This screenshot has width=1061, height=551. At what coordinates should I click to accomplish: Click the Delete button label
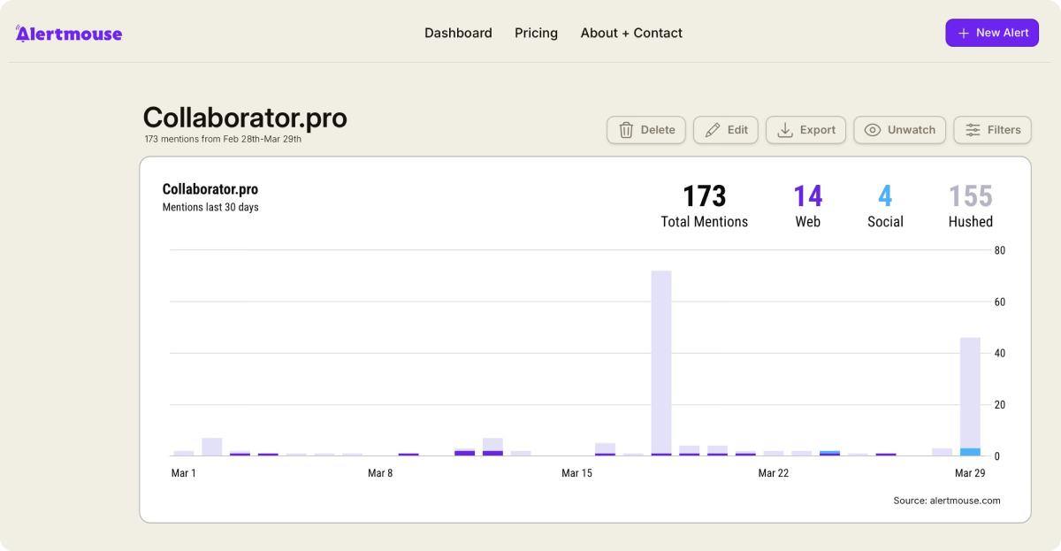pyautogui.click(x=658, y=130)
